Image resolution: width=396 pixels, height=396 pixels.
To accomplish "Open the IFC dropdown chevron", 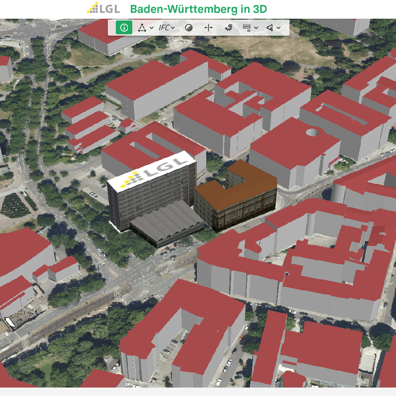I will 173,28.
